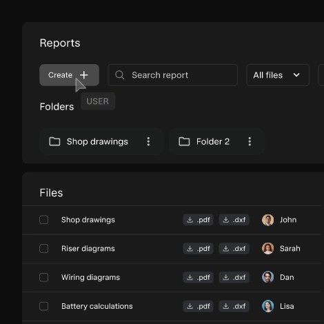
Task: Open the Shop drawings folder
Action: click(101, 141)
